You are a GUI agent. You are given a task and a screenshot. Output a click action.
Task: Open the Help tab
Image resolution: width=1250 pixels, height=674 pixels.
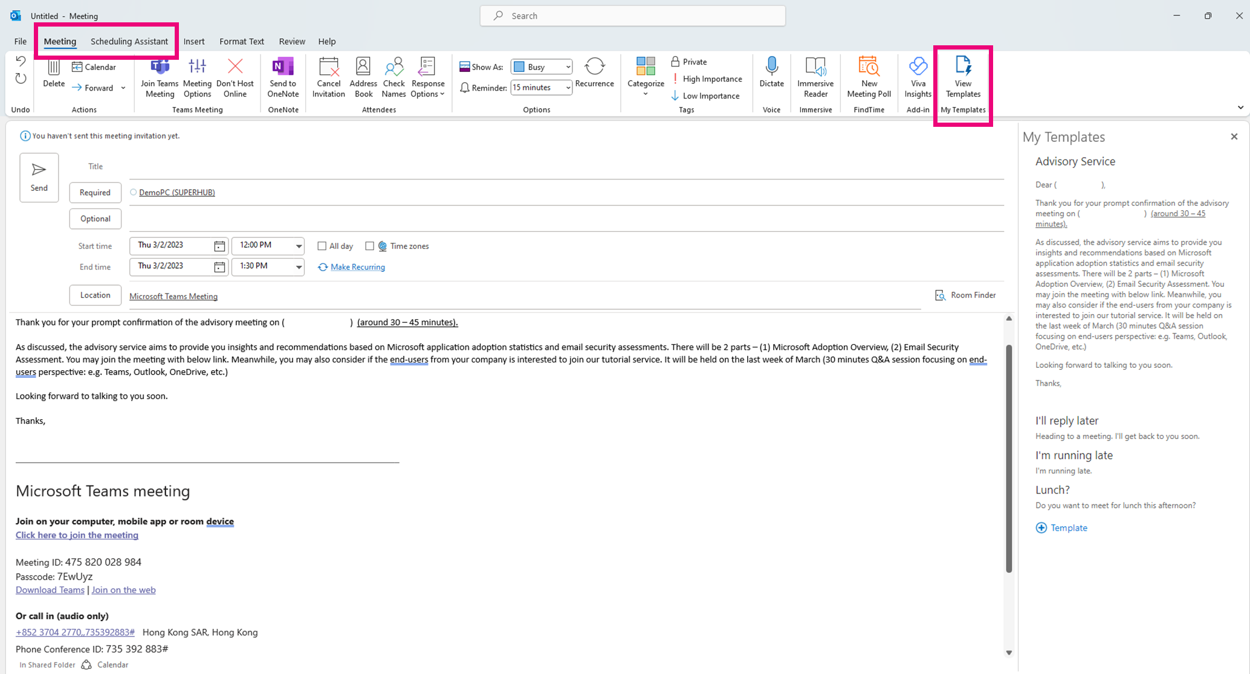tap(327, 41)
